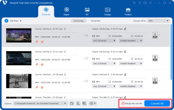
Task: Toggle Merge into one file checkbox
Action: [x=123, y=103]
